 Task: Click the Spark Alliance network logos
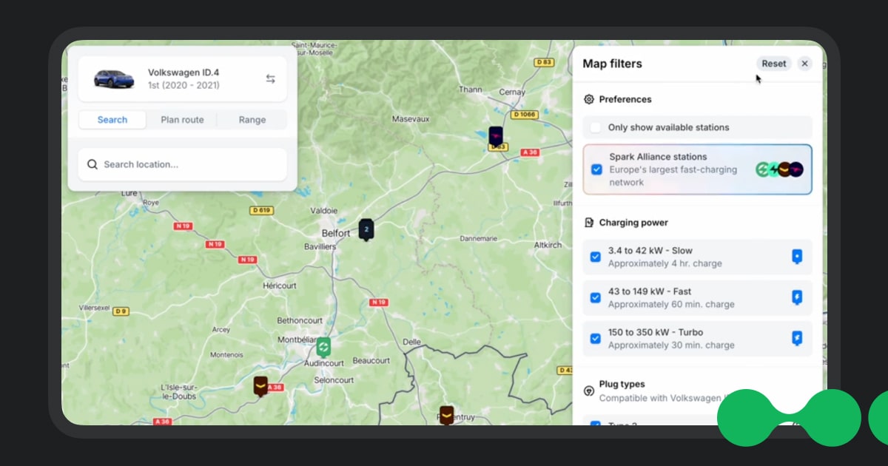(x=779, y=169)
